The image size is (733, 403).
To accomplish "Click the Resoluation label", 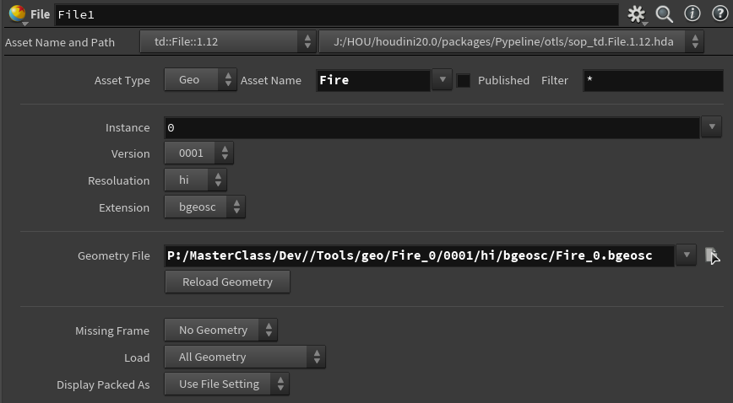I will coord(119,180).
